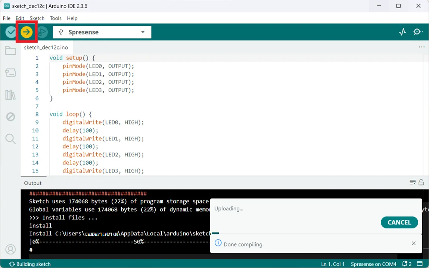This screenshot has height=268, width=429.
Task: Toggle Output scroll lock icon
Action: [x=421, y=182]
